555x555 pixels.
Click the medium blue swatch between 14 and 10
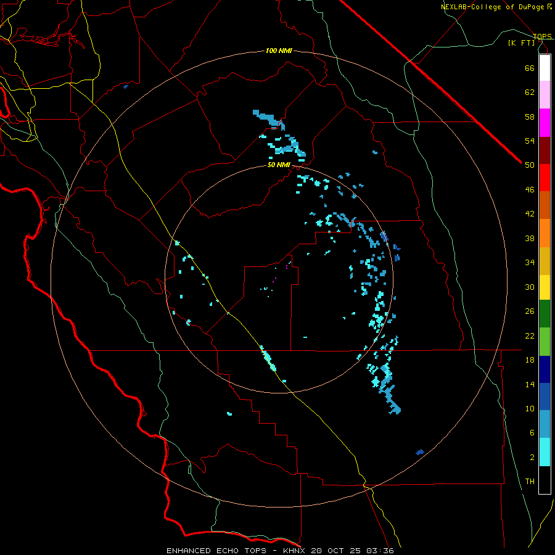545,397
